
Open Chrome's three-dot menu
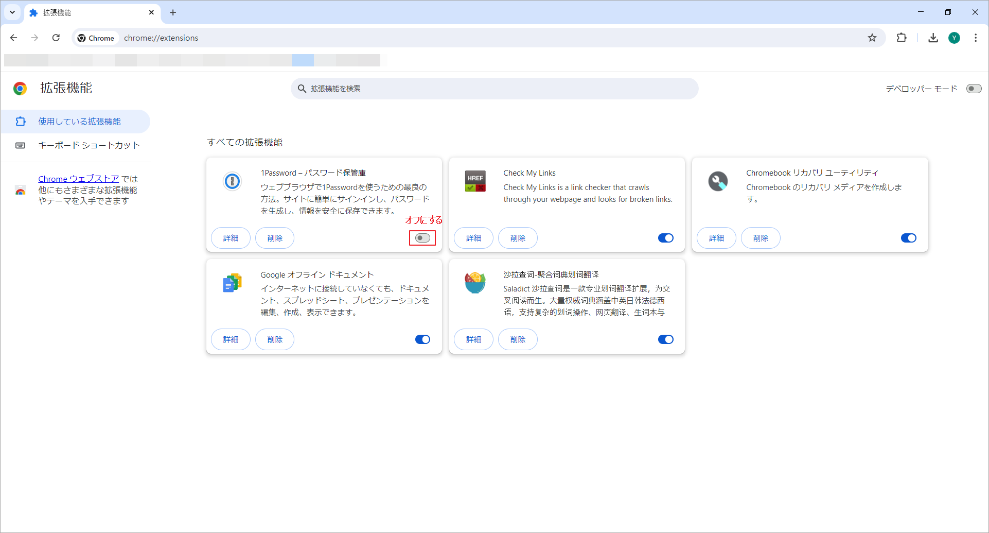coord(976,38)
